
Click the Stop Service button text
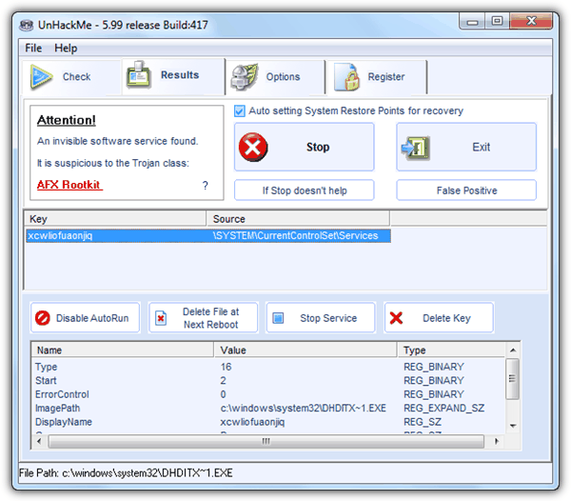328,318
